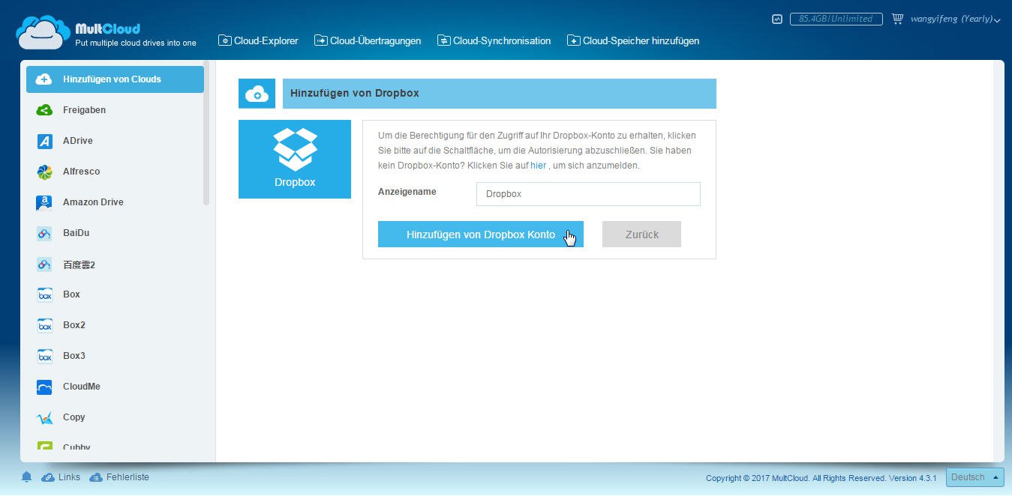This screenshot has width=1012, height=496.
Task: Click the Cloud-Synchronisation sync icon
Action: tap(444, 40)
